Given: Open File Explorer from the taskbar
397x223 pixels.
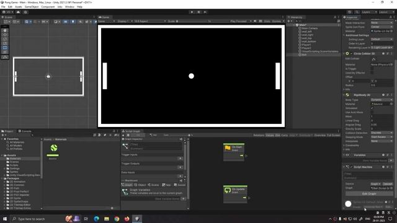Looking at the screenshot, I should pos(107,219).
